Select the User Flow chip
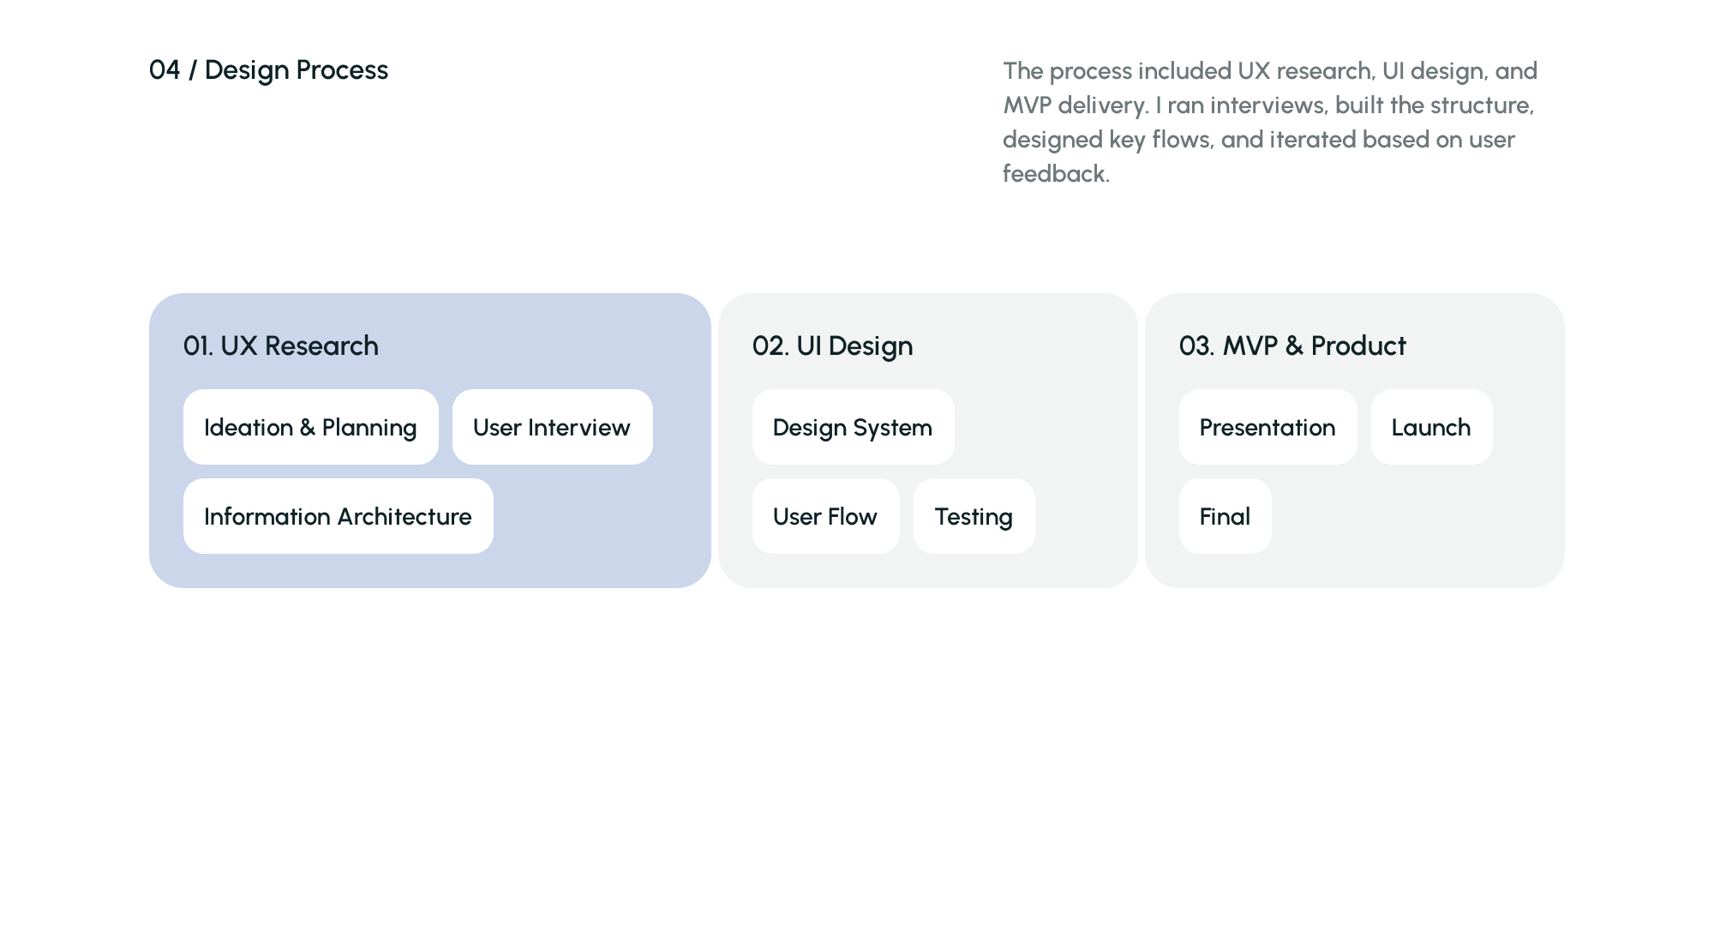 [x=825, y=516]
